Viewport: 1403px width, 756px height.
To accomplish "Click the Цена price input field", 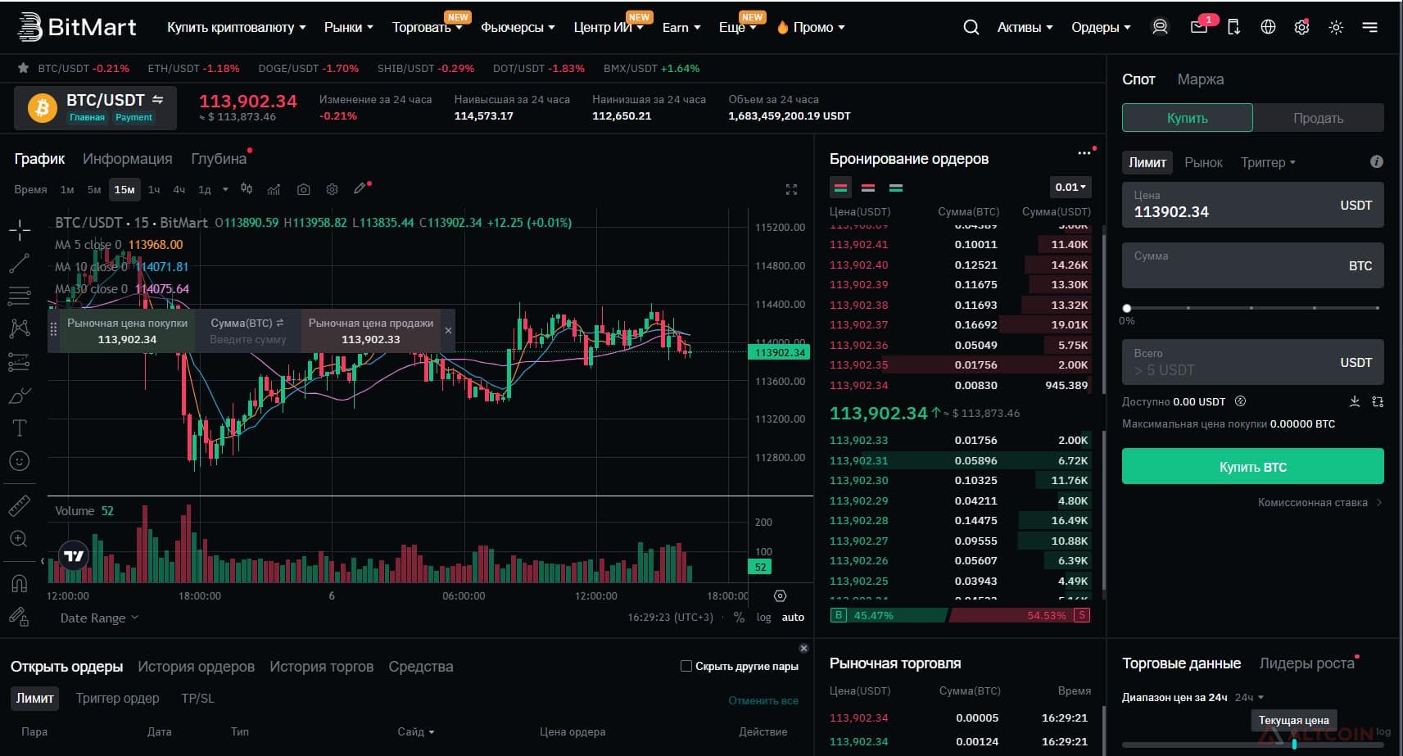I will pyautogui.click(x=1252, y=205).
